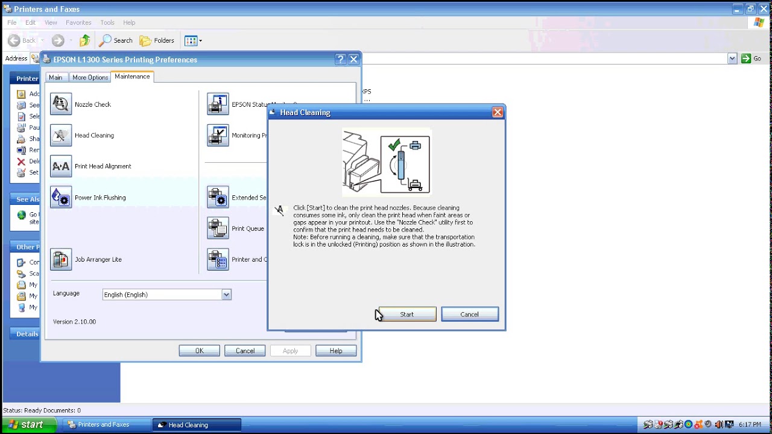Screen dimensions: 772x434
Task: Open Job Arranger Lite icon
Action: [61, 259]
